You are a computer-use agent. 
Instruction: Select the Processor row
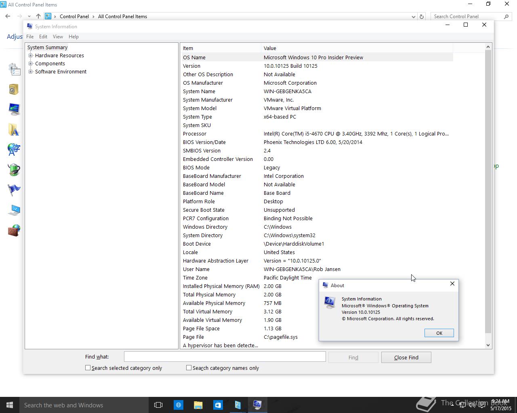(317, 133)
